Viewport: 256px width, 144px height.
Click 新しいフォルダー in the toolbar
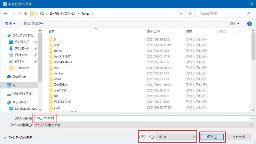33,23
